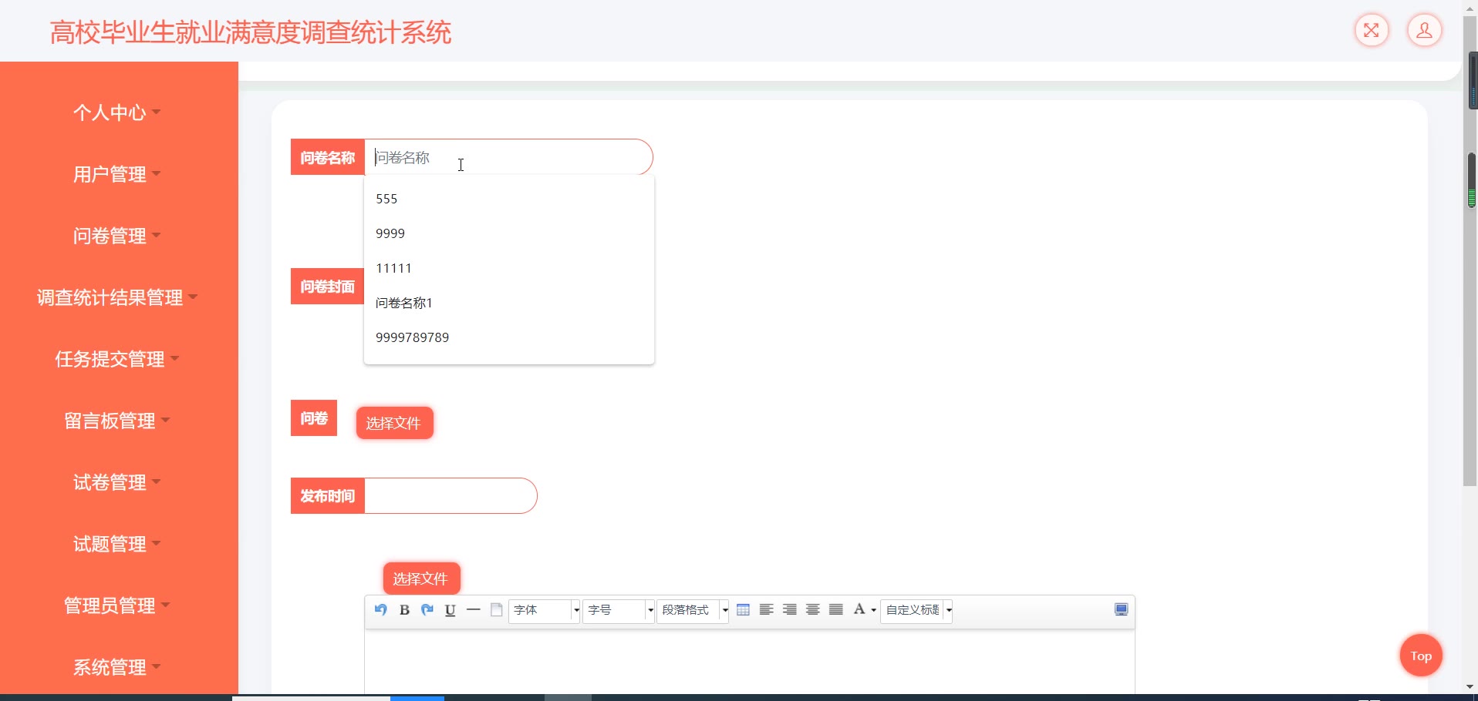Image resolution: width=1478 pixels, height=701 pixels.
Task: Click 选择文件 button above the editor
Action: [421, 579]
